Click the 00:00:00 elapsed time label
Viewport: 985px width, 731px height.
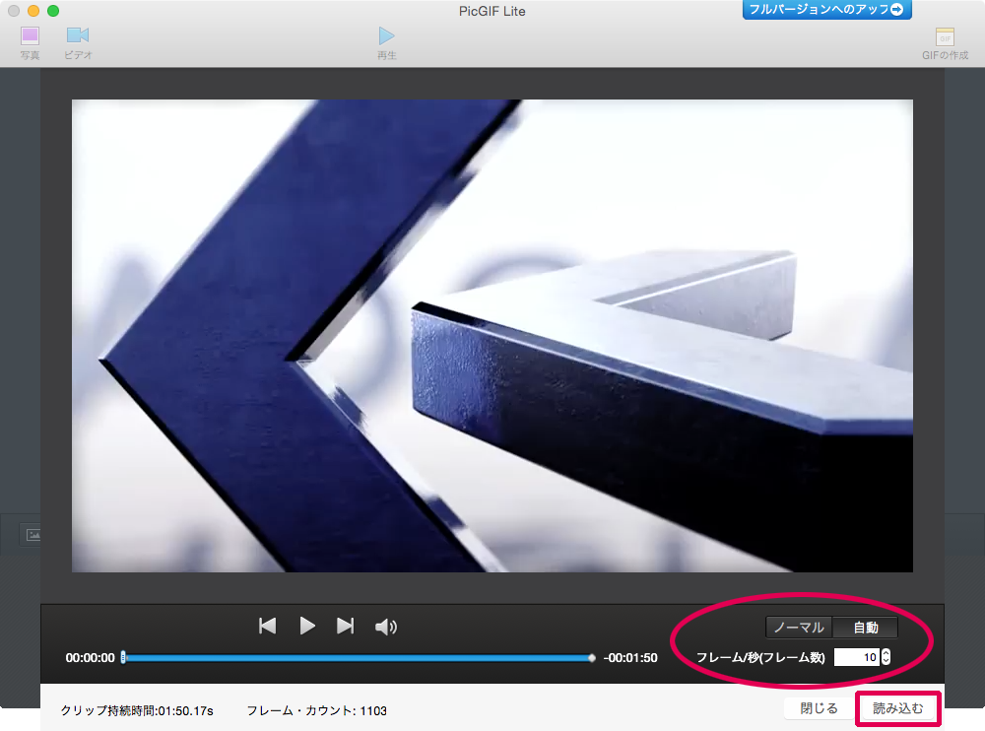(90, 658)
